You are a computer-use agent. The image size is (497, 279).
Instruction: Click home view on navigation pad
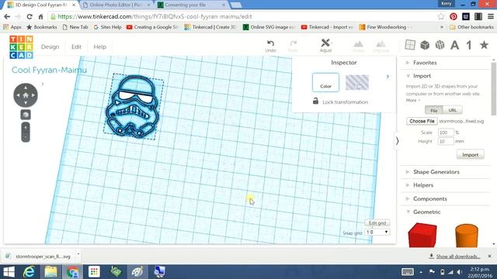tap(26, 95)
